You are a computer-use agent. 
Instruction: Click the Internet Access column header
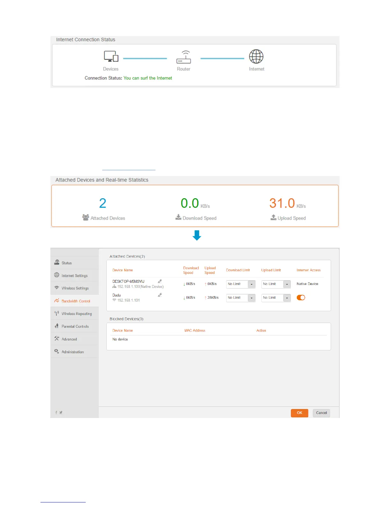(x=308, y=270)
